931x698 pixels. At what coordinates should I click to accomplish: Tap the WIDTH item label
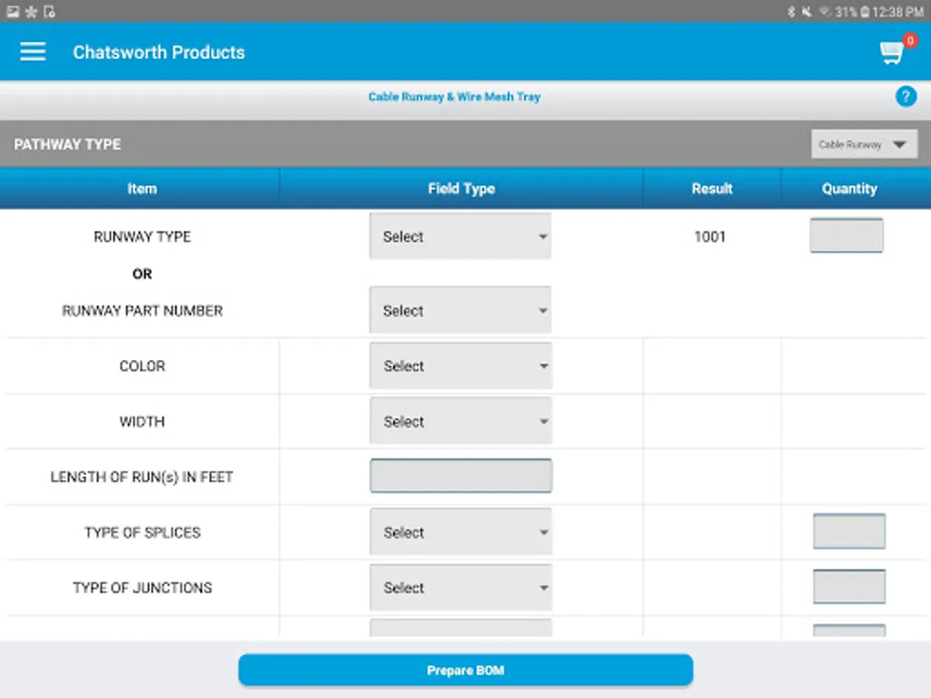142,421
